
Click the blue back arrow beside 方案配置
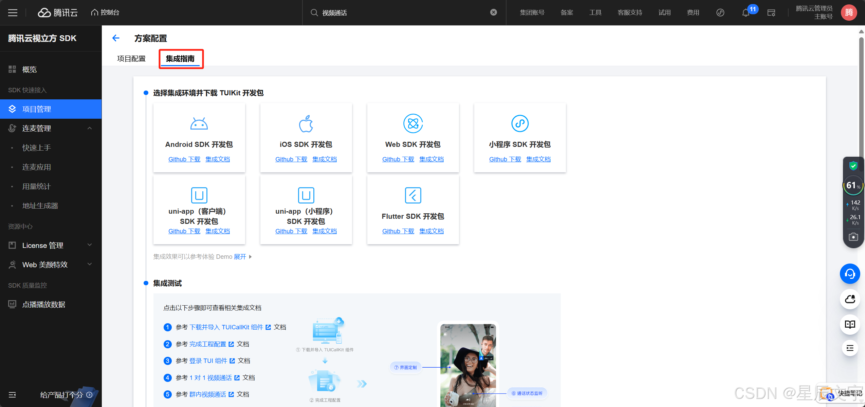116,38
